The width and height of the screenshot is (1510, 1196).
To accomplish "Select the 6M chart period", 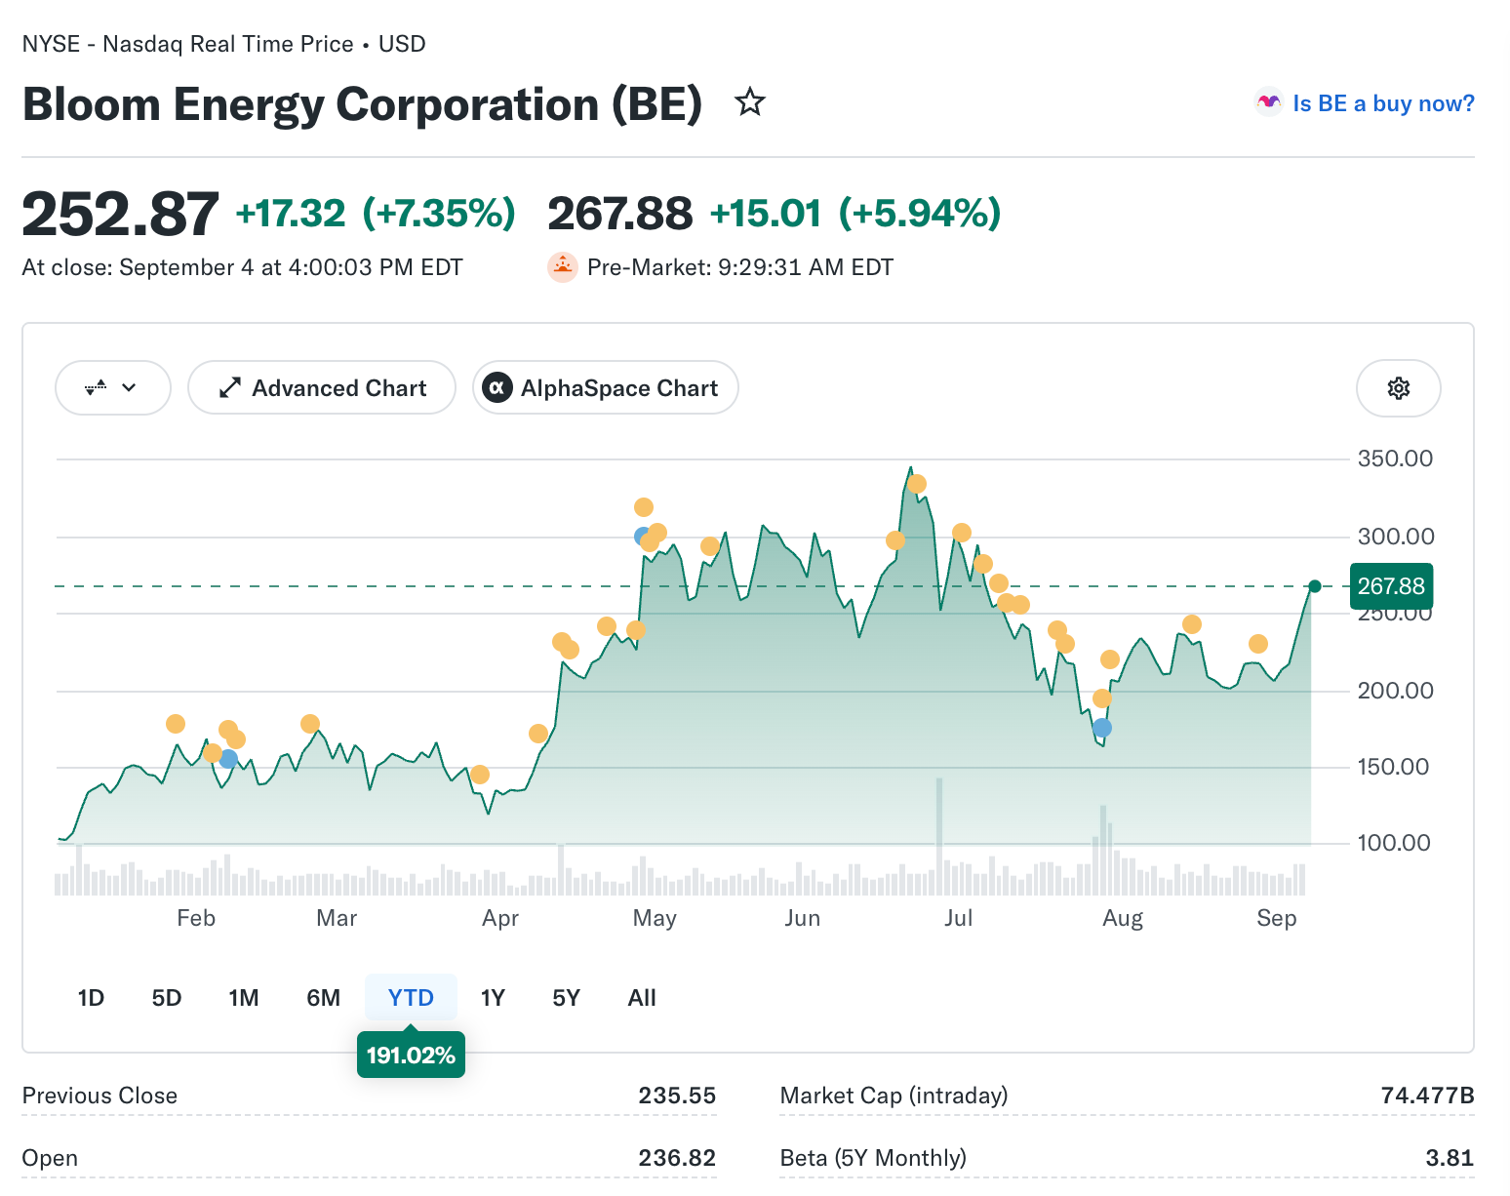I will click(324, 998).
